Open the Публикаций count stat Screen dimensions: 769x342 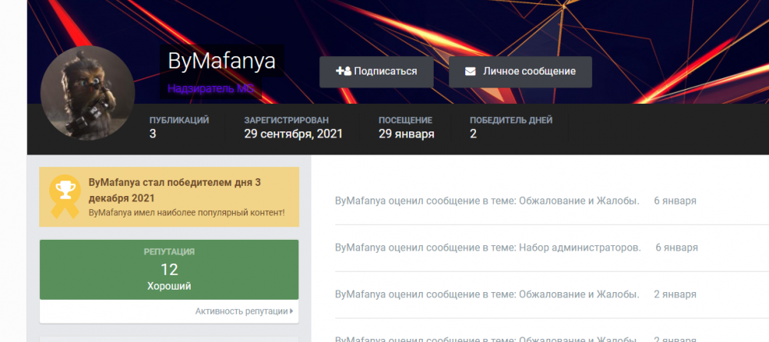[178, 128]
